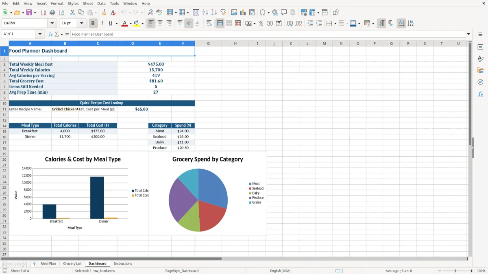This screenshot has height=274, width=488.
Task: Click the Add Decimal Place icon
Action: pyautogui.click(x=290, y=24)
